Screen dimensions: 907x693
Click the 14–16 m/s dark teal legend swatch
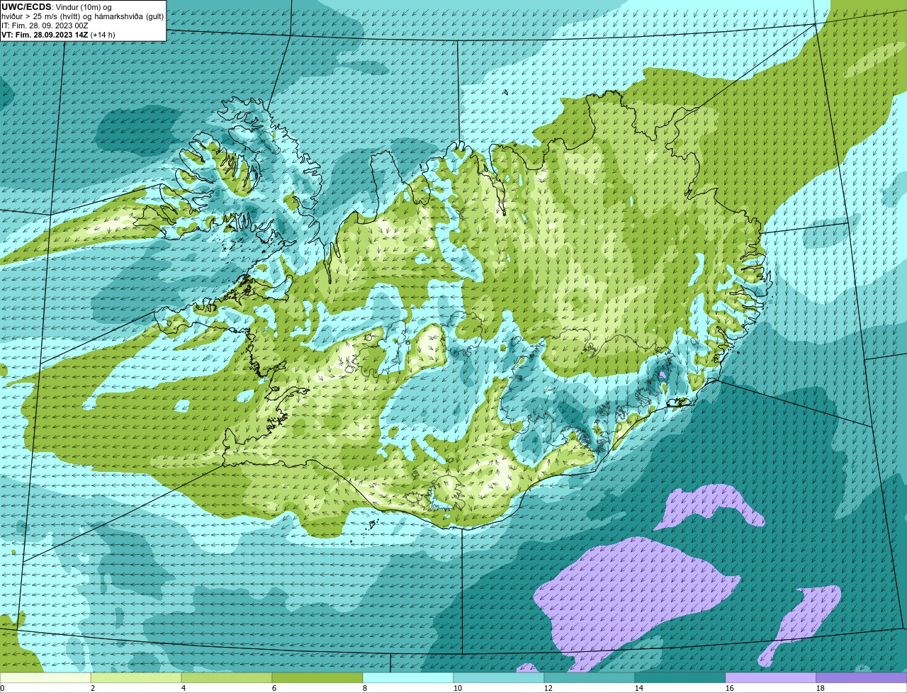(x=680, y=677)
